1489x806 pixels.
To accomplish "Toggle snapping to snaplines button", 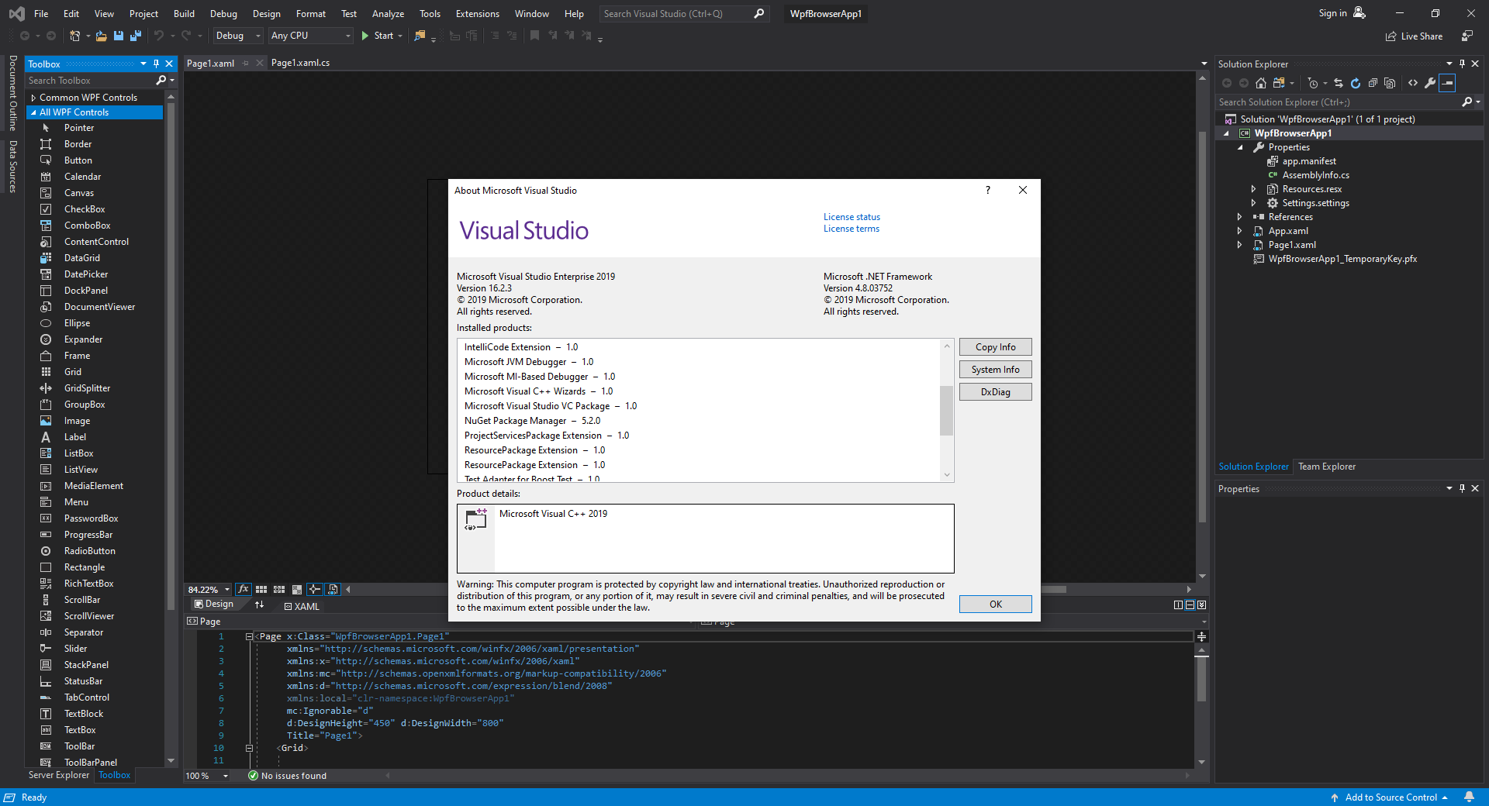I will tap(315, 589).
